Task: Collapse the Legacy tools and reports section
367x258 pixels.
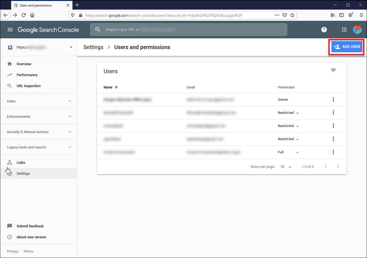Action: click(70, 147)
